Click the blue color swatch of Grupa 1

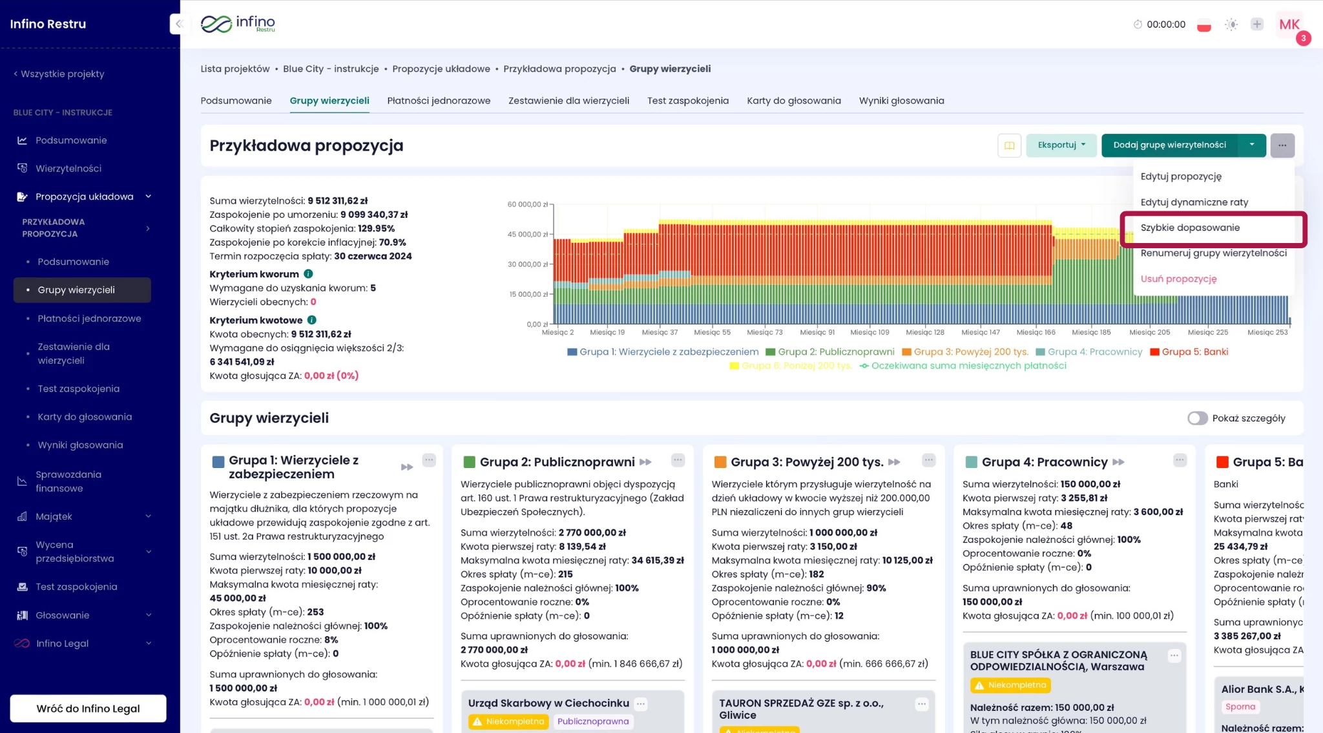tap(218, 462)
